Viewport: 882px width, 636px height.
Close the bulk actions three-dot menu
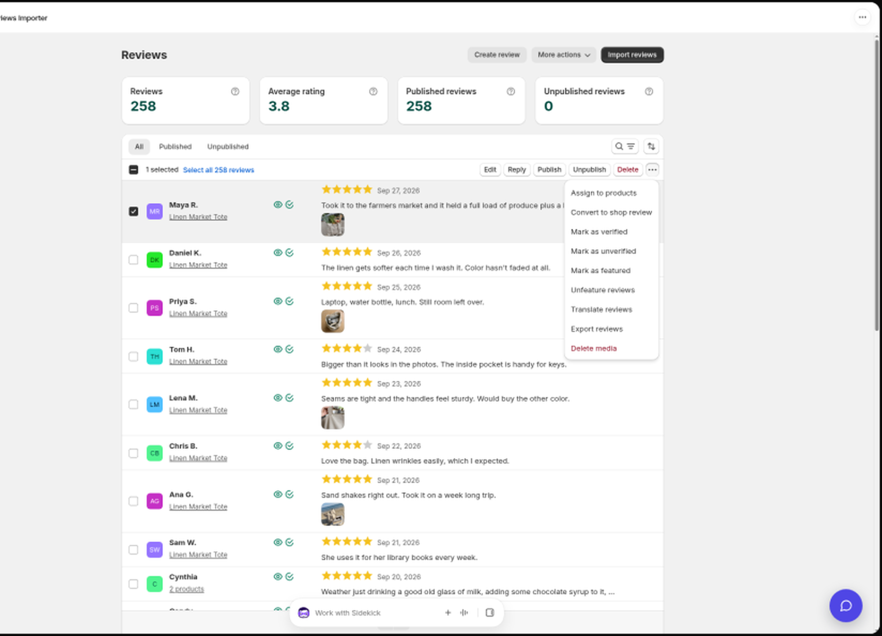[x=652, y=170]
